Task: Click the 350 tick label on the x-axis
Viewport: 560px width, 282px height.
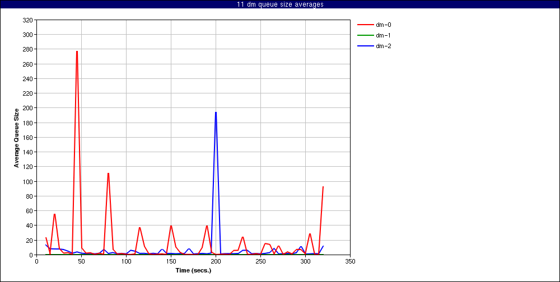Action: click(350, 261)
